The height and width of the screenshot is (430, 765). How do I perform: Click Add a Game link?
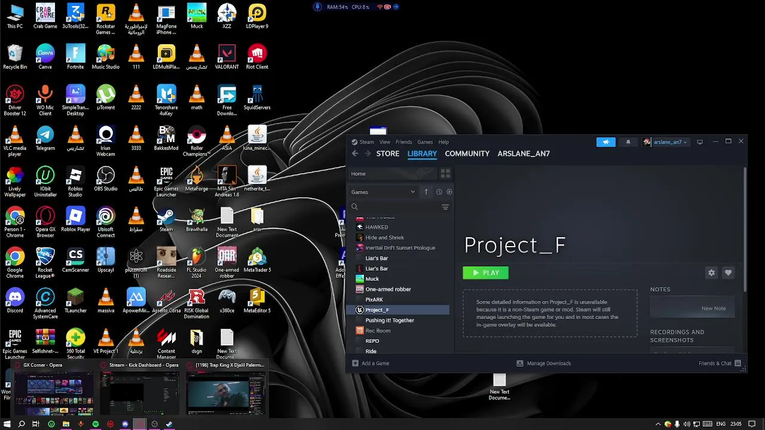pyautogui.click(x=371, y=363)
